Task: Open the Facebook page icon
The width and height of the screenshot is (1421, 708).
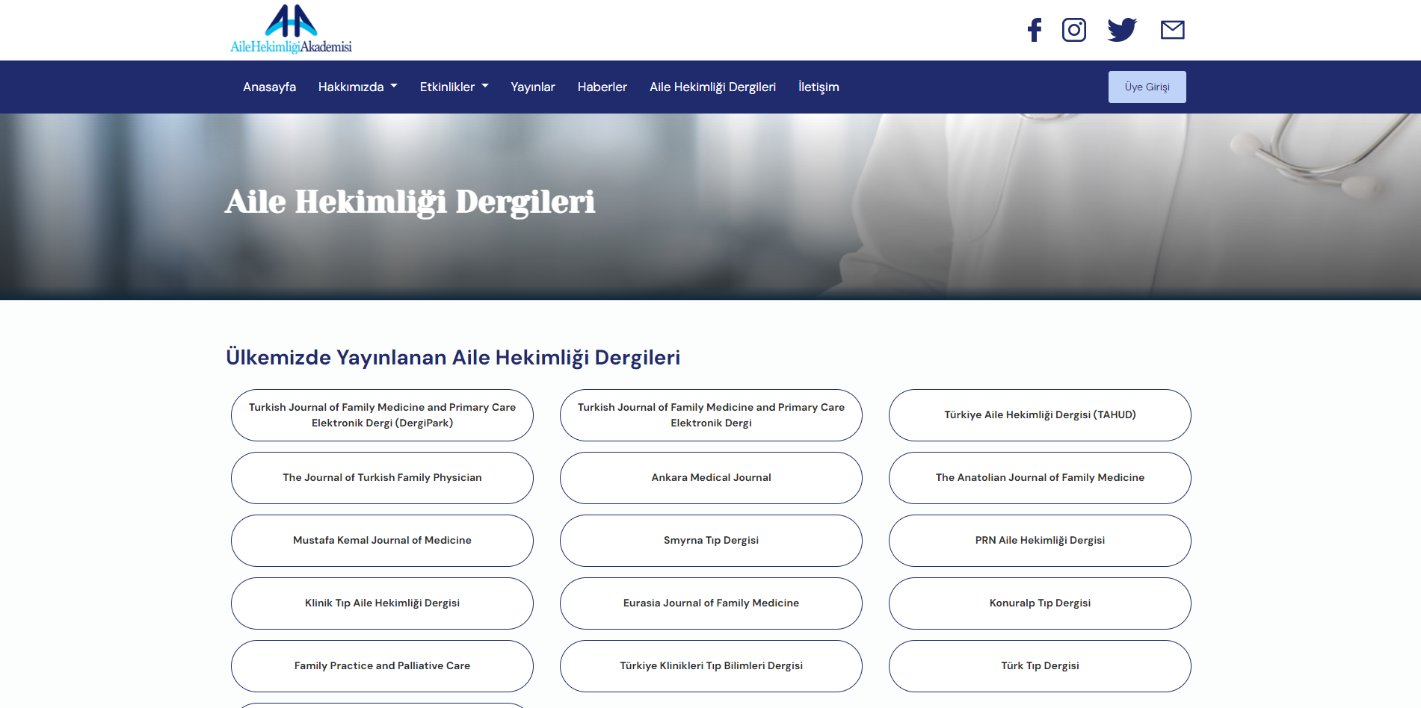Action: click(1035, 30)
